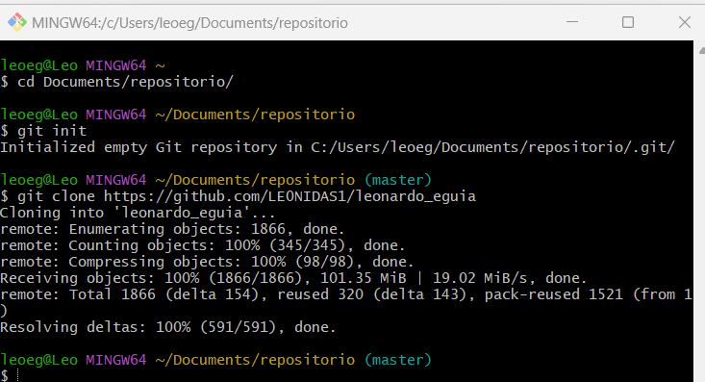705x382 pixels.
Task: Click the 'remote: Compressing objects: 100% (98/98)' line
Action: (207, 262)
